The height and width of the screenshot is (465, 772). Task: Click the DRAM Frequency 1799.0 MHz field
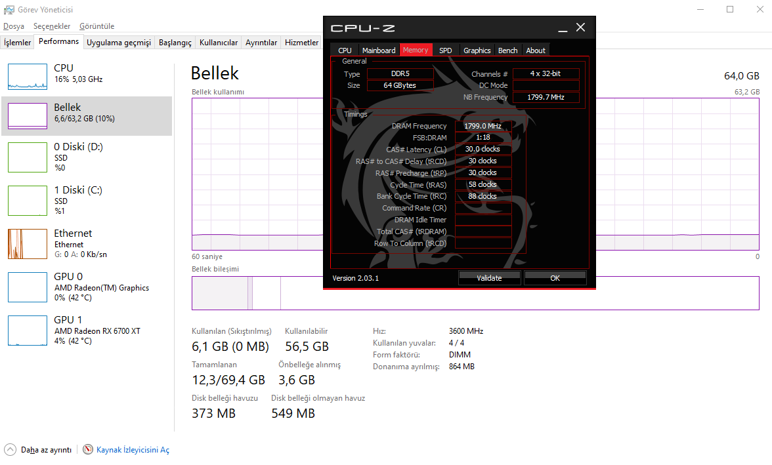tap(483, 126)
